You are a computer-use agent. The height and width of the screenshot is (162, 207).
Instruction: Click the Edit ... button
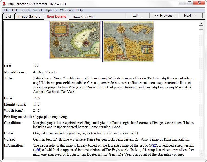coord(137,15)
